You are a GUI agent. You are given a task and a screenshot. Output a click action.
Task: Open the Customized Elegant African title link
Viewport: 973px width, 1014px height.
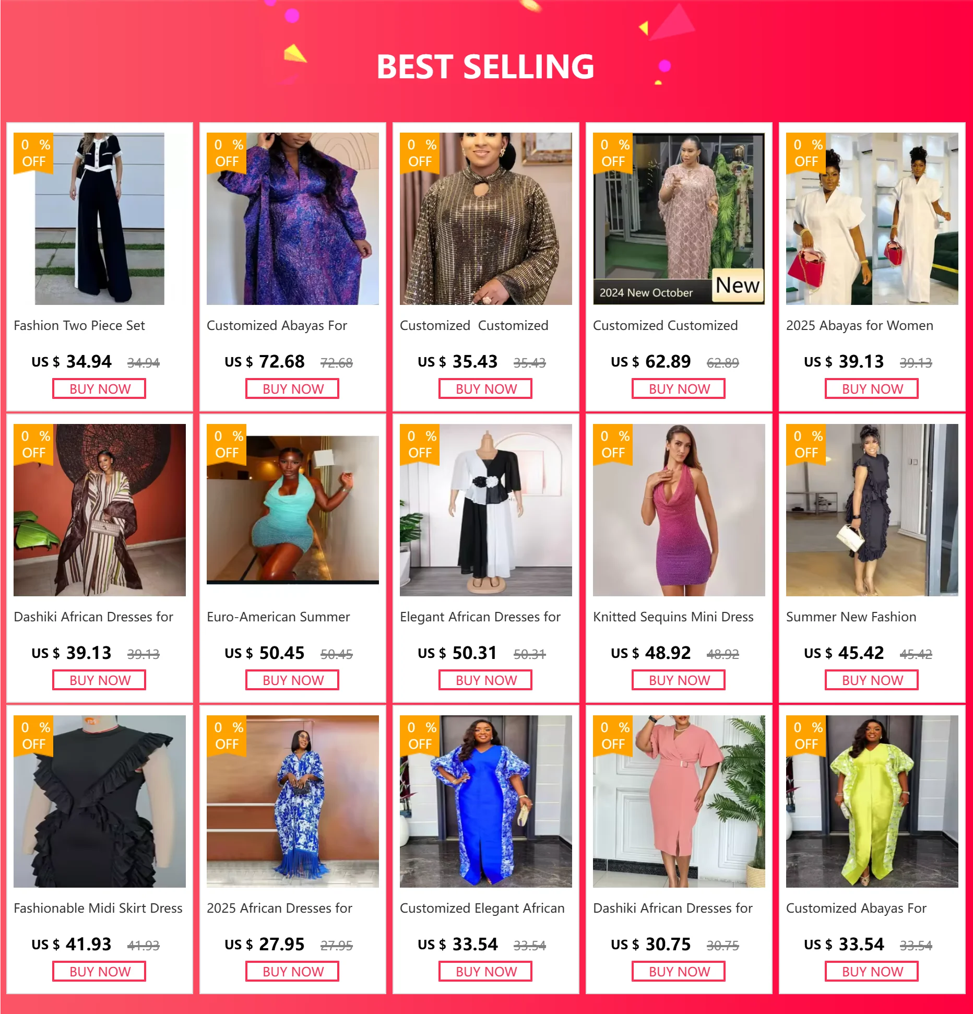pos(482,909)
